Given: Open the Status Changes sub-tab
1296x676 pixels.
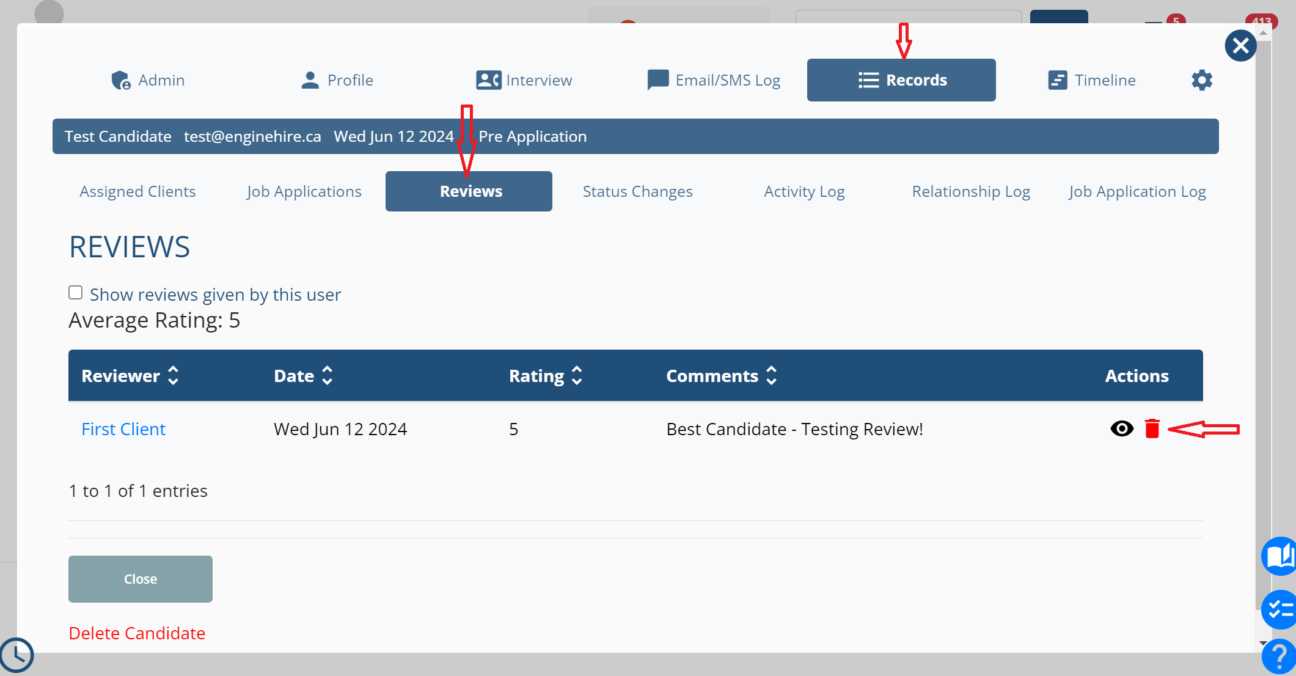Looking at the screenshot, I should click(637, 191).
